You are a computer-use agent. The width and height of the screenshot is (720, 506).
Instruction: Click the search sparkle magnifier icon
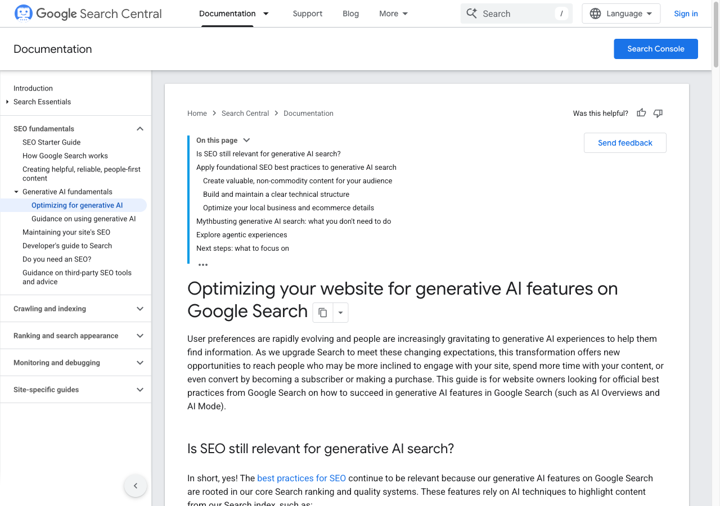[471, 13]
